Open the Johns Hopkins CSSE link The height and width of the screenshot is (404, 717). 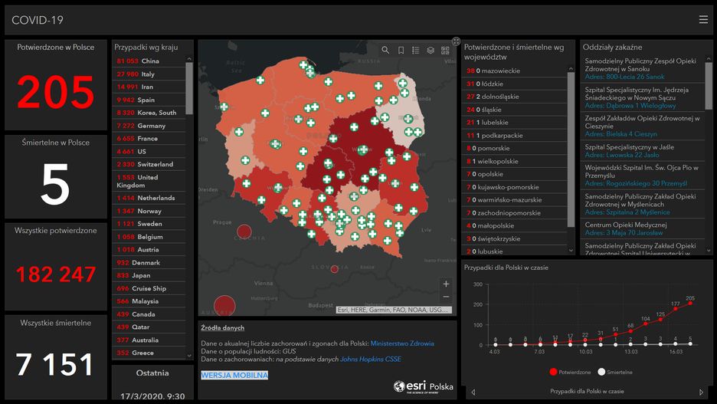370,359
